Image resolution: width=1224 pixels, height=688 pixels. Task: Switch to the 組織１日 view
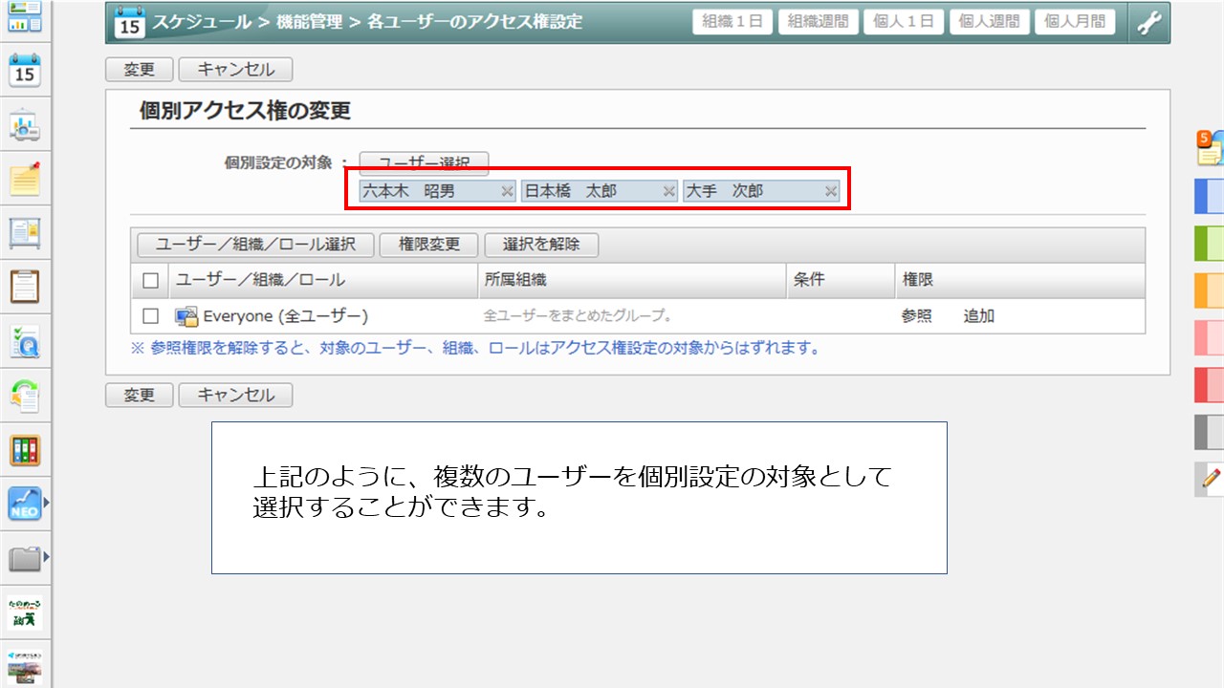point(732,22)
